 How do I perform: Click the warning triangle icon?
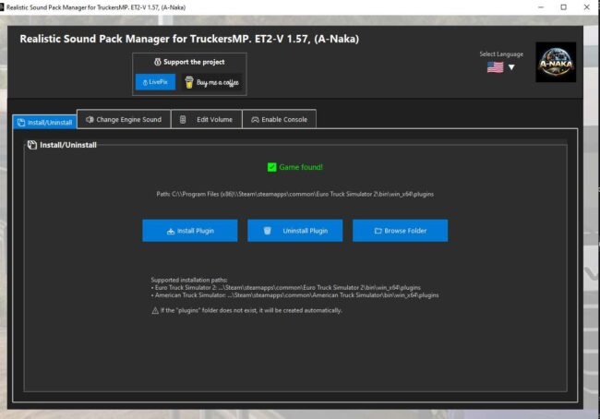155,311
